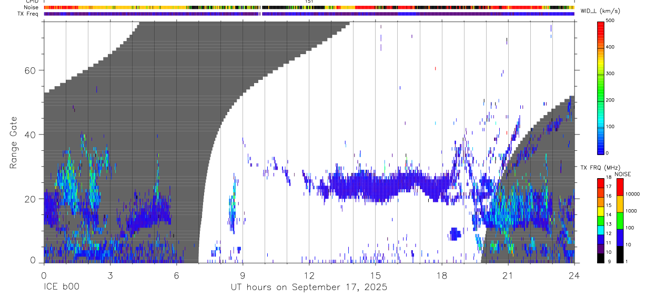The width and height of the screenshot is (646, 298).
Task: Click the '40' tick on the Range Gate axis
Action: tap(29, 135)
